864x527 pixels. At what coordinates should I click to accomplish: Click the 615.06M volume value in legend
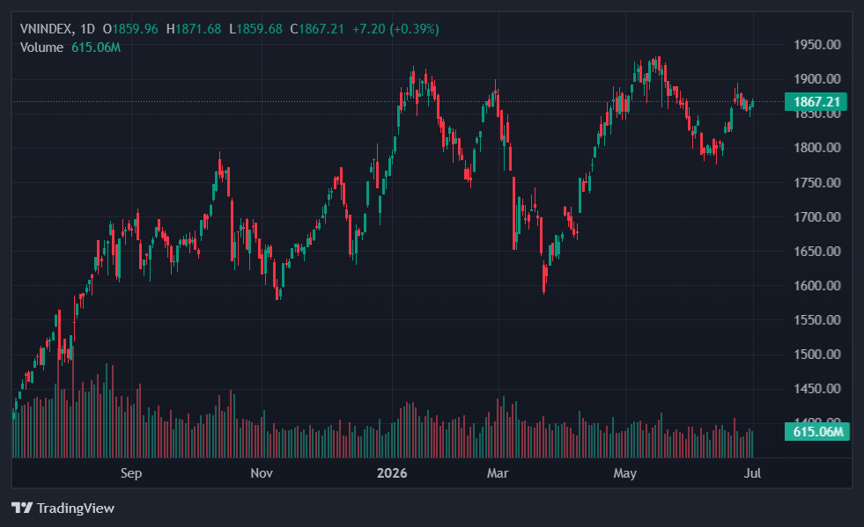(96, 48)
